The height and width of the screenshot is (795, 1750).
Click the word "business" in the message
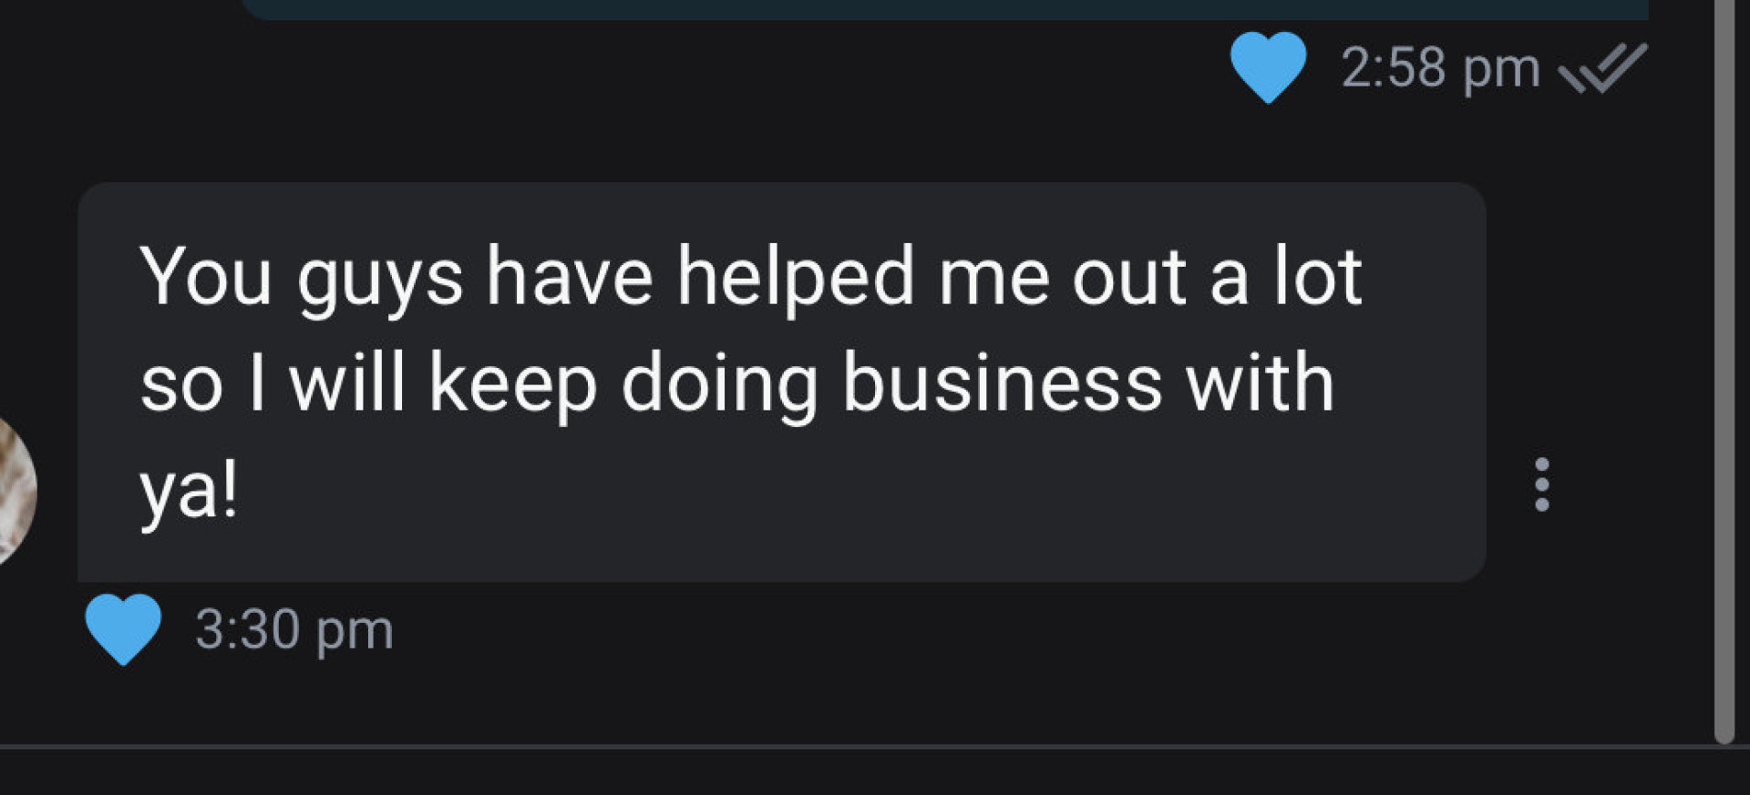tap(1002, 383)
